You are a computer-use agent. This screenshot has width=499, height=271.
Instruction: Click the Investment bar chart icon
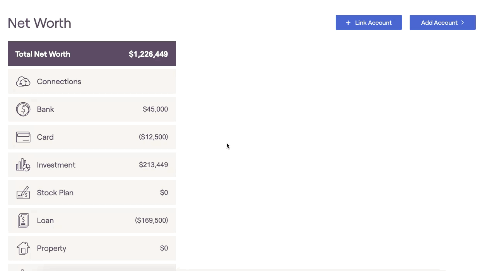click(23, 165)
